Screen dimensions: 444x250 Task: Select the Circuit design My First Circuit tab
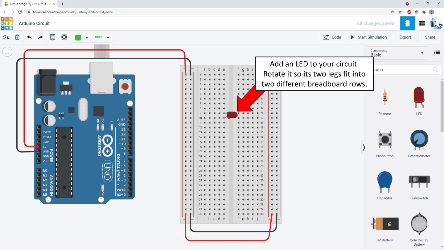pyautogui.click(x=28, y=4)
